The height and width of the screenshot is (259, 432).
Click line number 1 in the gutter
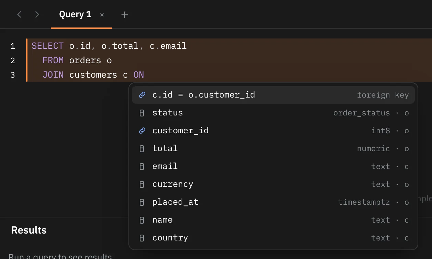pyautogui.click(x=13, y=46)
